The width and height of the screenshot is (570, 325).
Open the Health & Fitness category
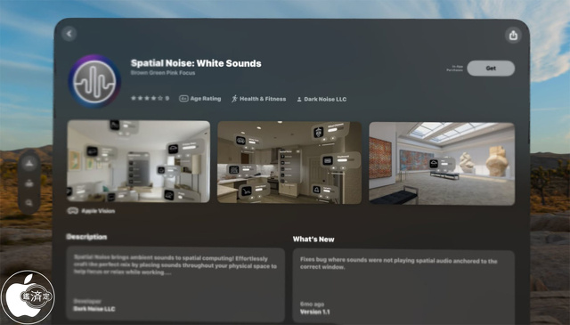coord(259,99)
